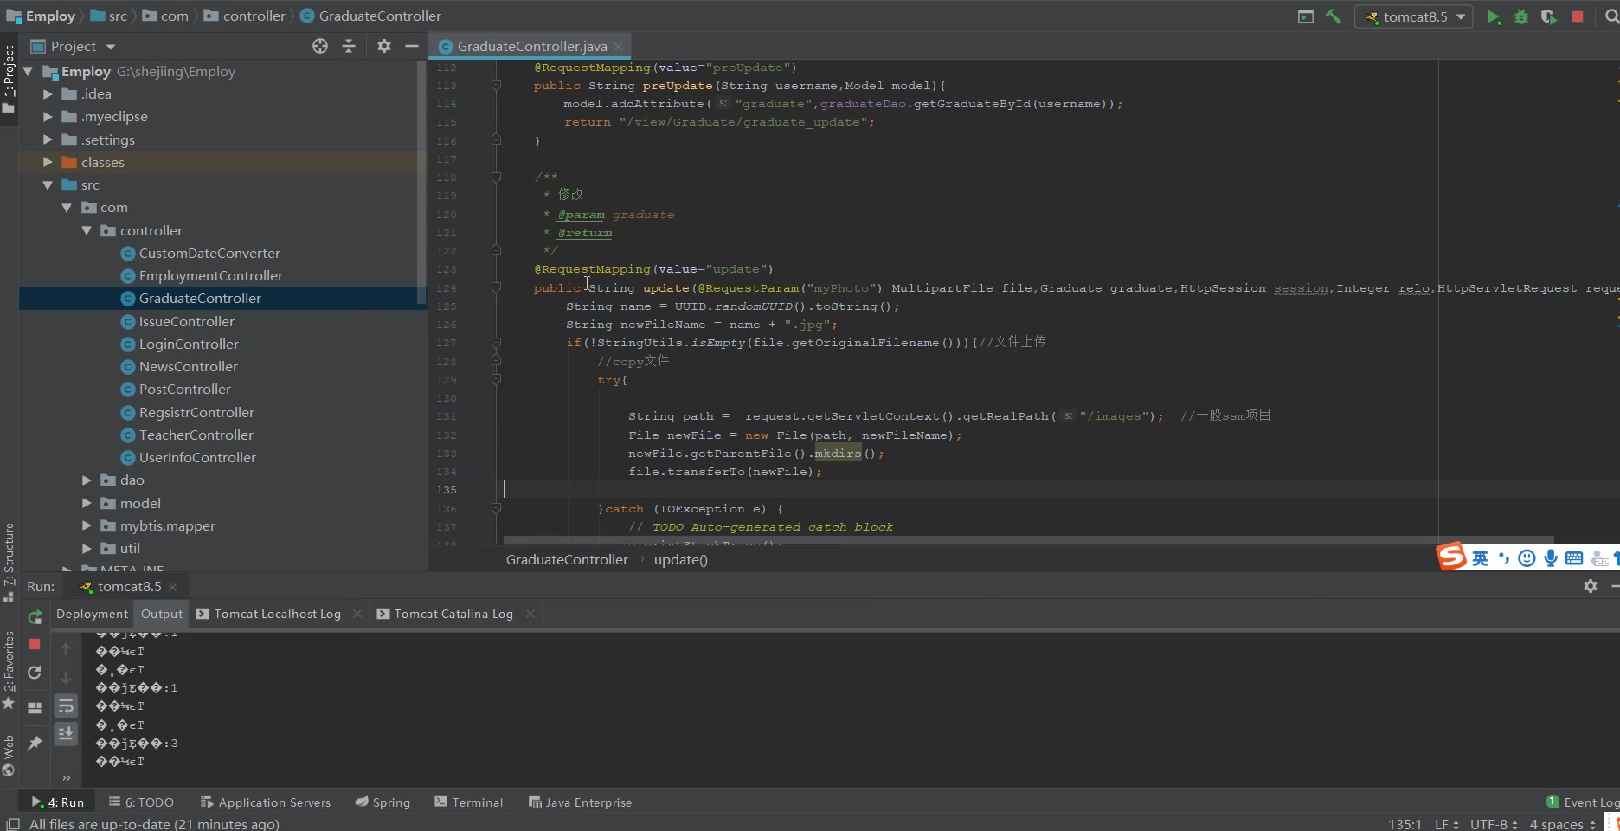The width and height of the screenshot is (1620, 831).
Task: Open the Java Enterprise tool window
Action: click(581, 802)
